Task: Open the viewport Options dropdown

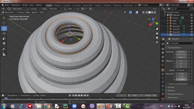Action: [156, 9]
